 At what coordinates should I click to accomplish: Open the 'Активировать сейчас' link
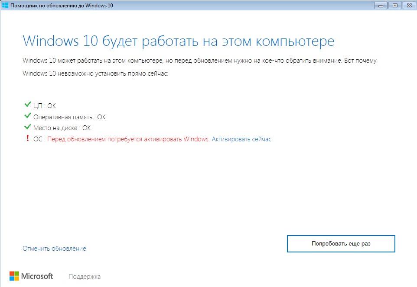point(241,139)
